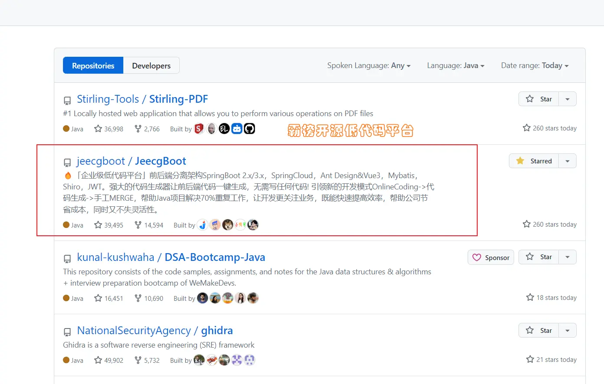Open the Stirling-Tools / Stirling-PDF repository link
This screenshot has width=604, height=384.
(142, 99)
